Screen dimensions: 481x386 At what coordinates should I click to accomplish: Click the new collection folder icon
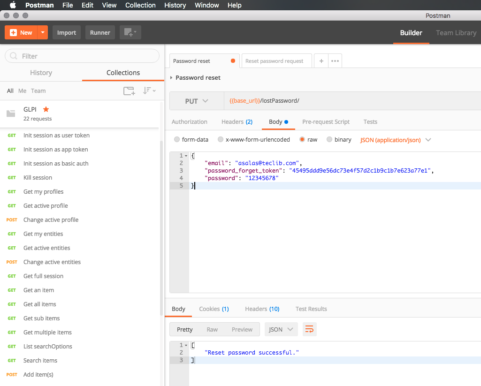click(x=129, y=91)
